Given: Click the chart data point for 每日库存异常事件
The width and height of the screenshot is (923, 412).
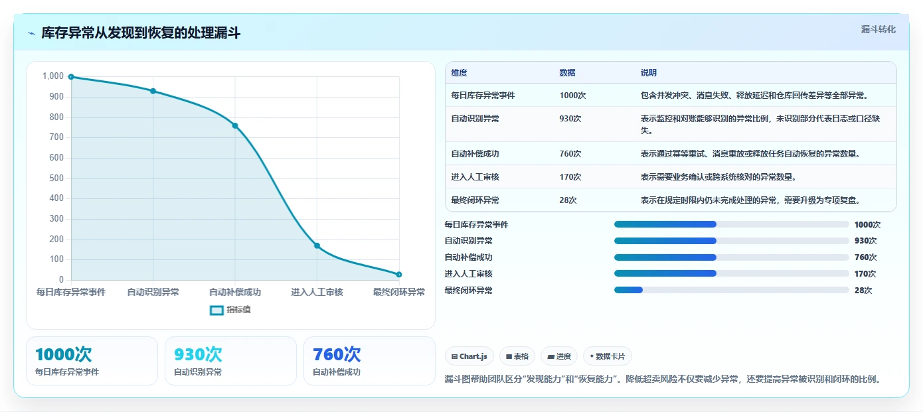Looking at the screenshot, I should pyautogui.click(x=71, y=77).
